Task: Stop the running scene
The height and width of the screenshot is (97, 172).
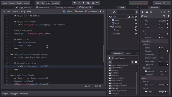Action: click(x=84, y=3)
